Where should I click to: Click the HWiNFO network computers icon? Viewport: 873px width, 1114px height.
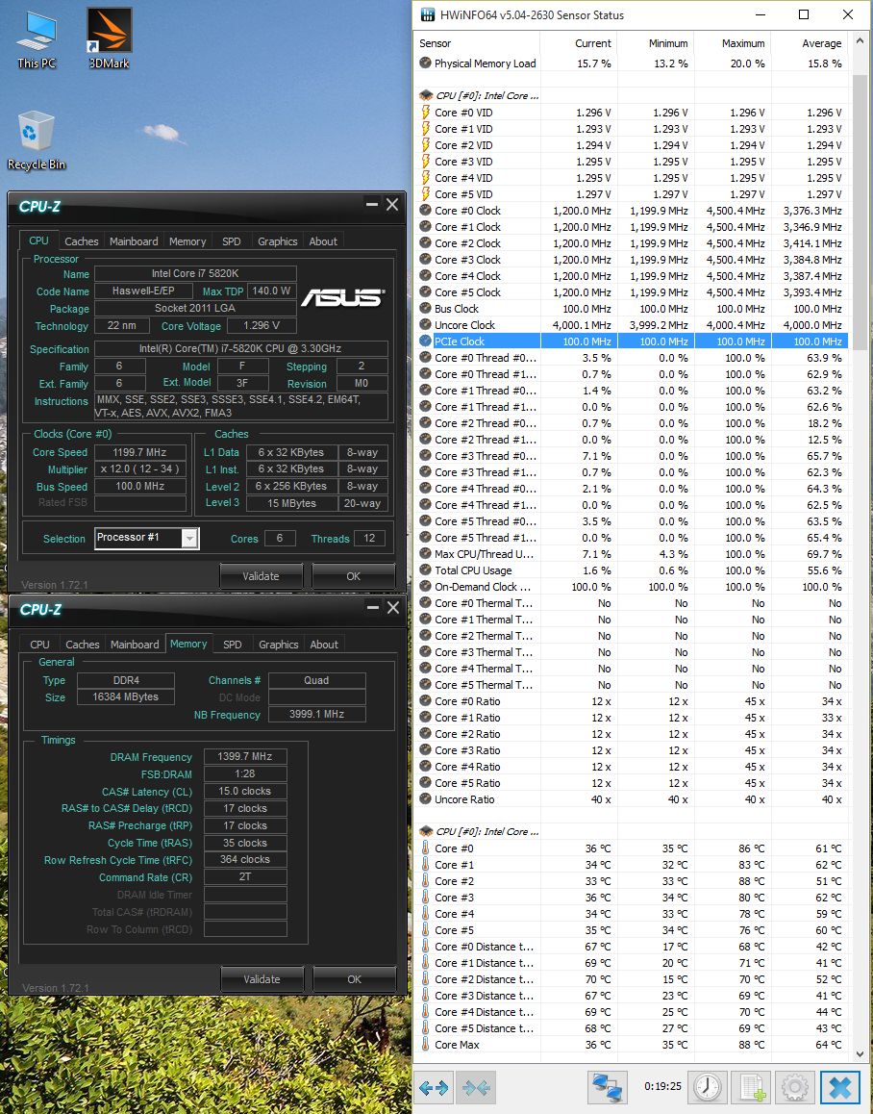608,1087
